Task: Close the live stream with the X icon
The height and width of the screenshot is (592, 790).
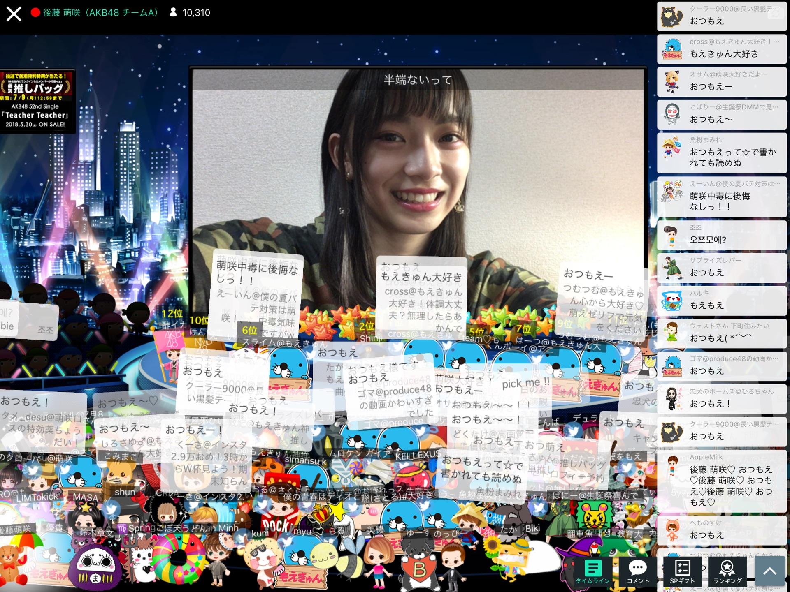Action: tap(14, 14)
